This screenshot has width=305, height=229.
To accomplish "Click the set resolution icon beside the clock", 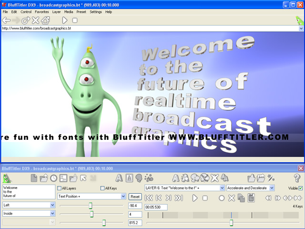I will pos(63,178).
